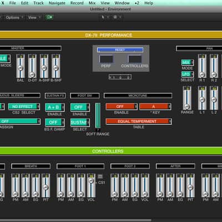
Task: Click the Pan R 1 slider
Action: click(x=202, y=66)
